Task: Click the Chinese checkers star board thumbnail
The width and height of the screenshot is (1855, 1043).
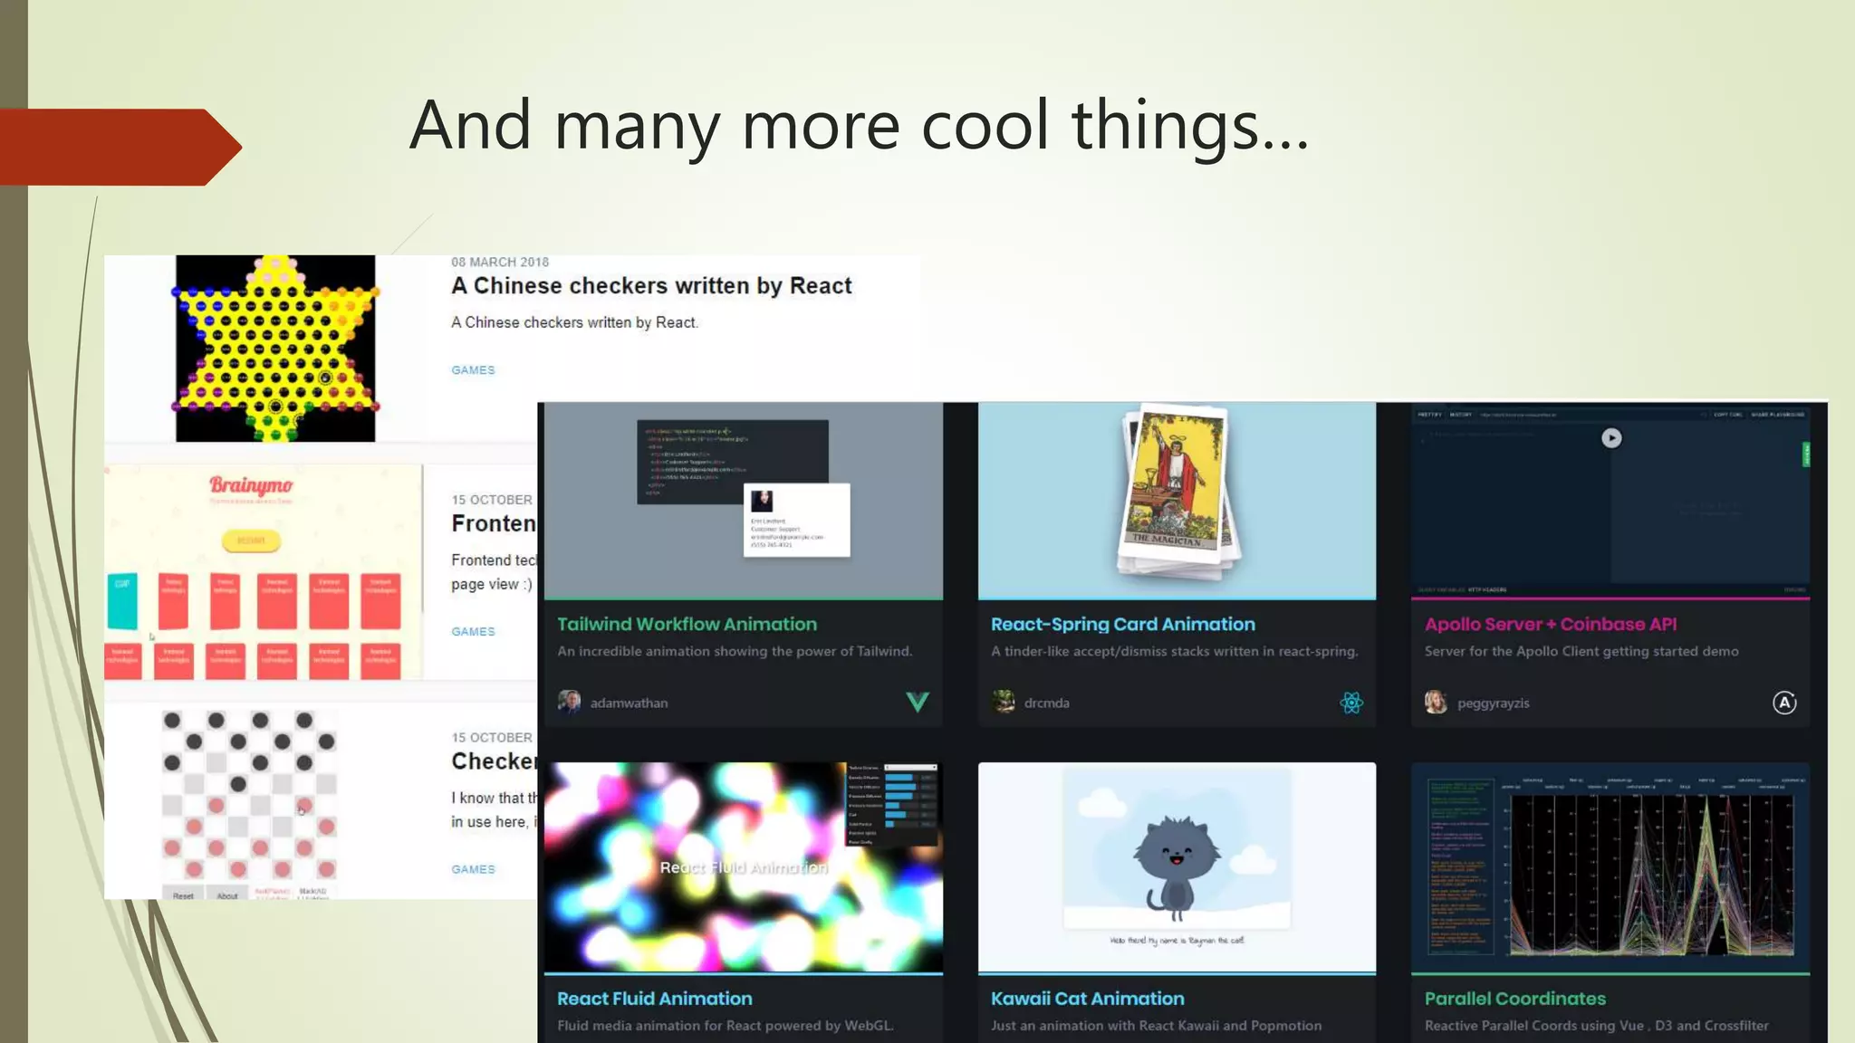Action: coord(275,349)
